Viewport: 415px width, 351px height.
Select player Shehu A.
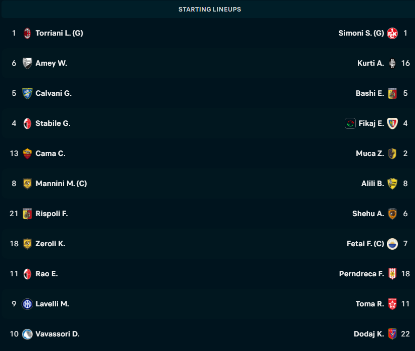(368, 214)
